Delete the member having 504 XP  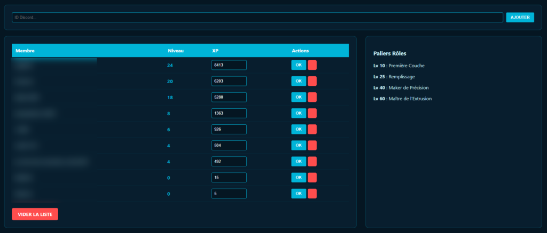pos(312,145)
